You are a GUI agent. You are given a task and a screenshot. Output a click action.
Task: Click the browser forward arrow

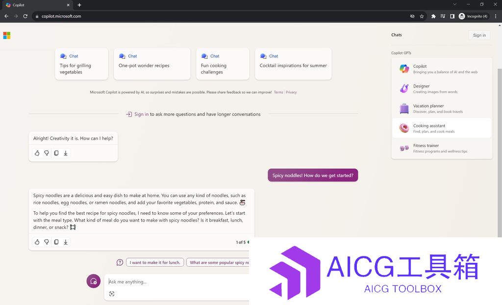click(x=16, y=16)
